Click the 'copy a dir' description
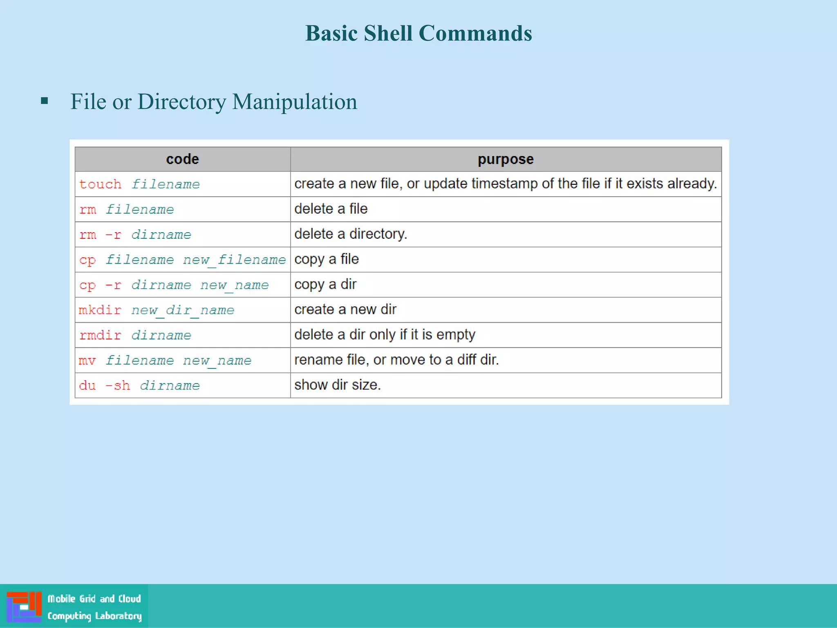837x628 pixels. pyautogui.click(x=325, y=285)
